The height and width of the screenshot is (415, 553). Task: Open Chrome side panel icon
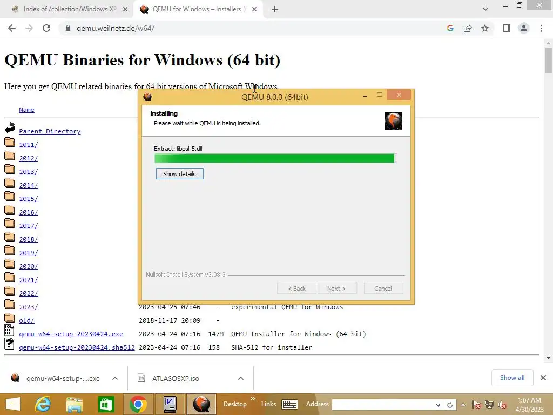pyautogui.click(x=507, y=28)
